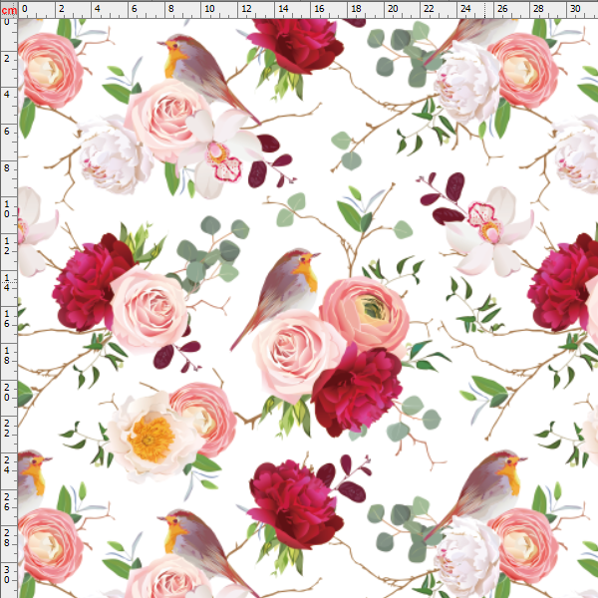Click the "26" mark on the horizontal ruler
598x598 pixels.
pyautogui.click(x=502, y=8)
